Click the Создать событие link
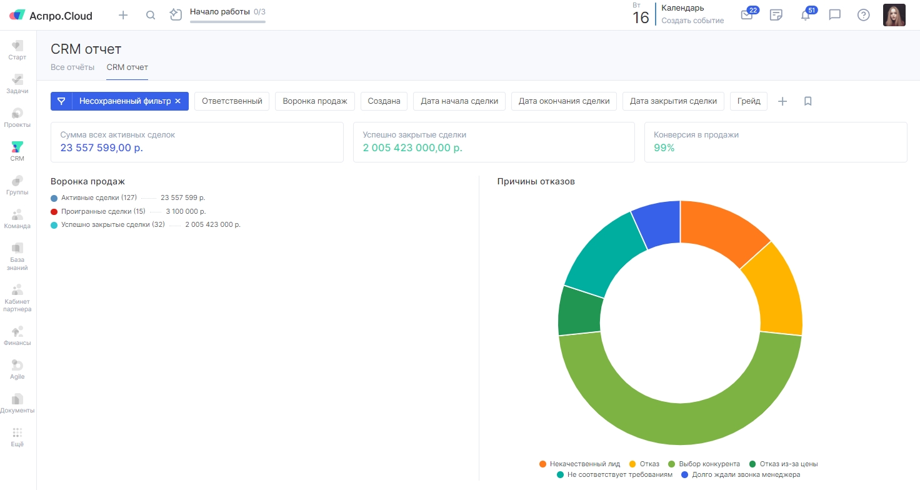Image resolution: width=920 pixels, height=490 pixels. [x=692, y=21]
